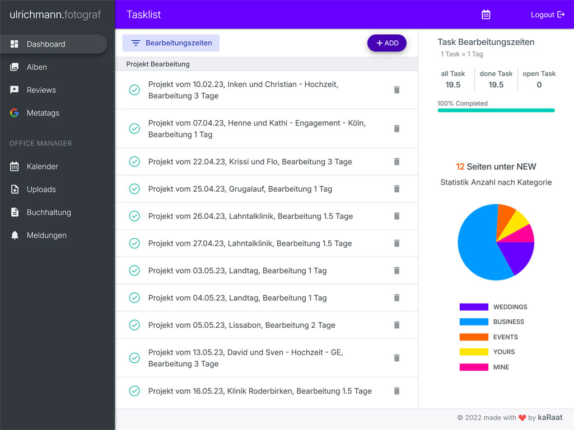This screenshot has height=430, width=574.
Task: Switch to the Dashboard section
Action: point(46,44)
